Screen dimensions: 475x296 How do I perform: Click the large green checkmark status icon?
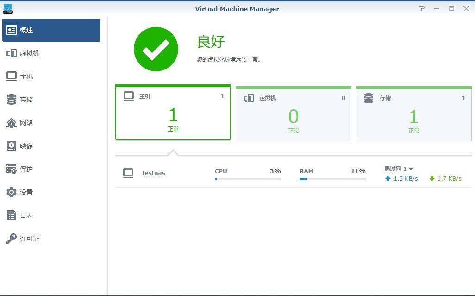[x=156, y=49]
